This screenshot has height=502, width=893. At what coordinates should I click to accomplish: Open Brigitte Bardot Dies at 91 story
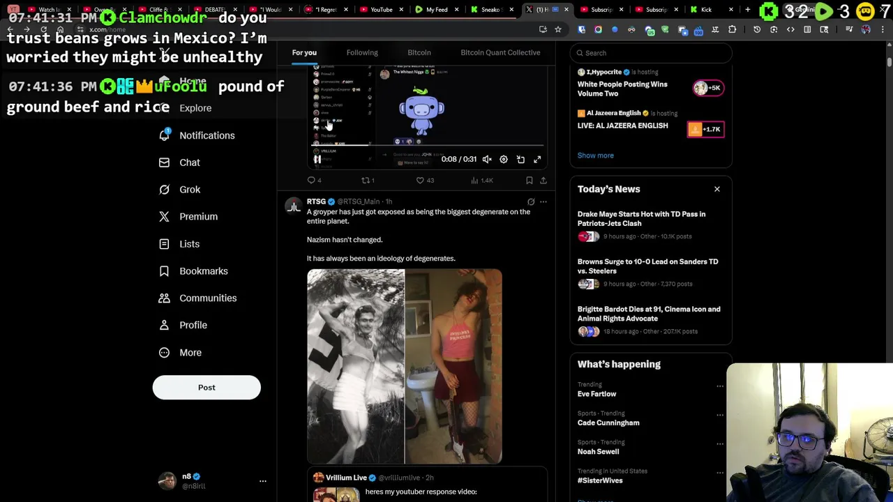pos(651,321)
